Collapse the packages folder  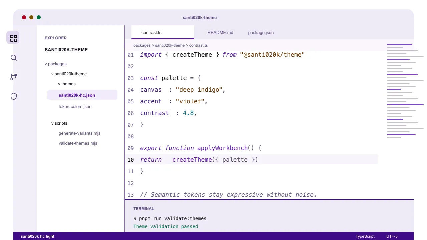click(56, 64)
